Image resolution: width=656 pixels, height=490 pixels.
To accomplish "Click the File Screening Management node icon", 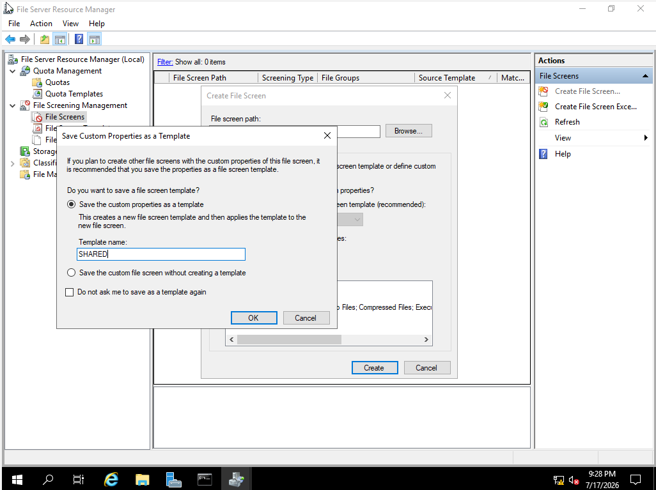I will point(25,105).
